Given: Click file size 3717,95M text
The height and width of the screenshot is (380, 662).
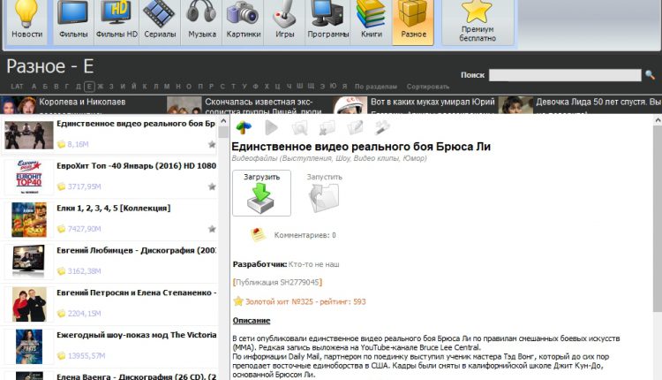Looking at the screenshot, I should 84,186.
